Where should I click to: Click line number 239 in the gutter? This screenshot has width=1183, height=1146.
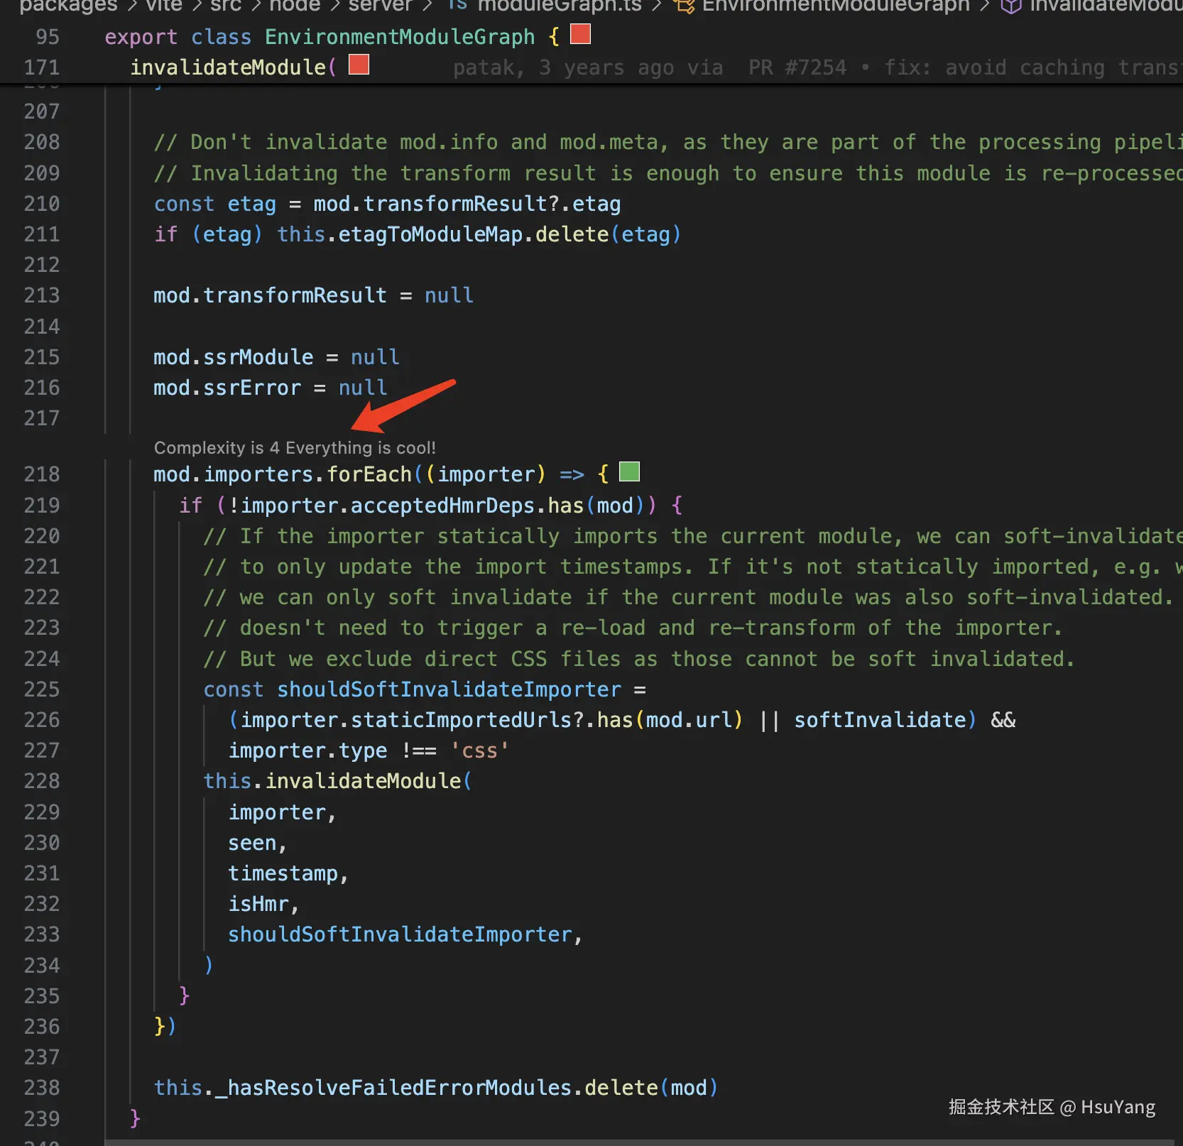click(42, 1118)
